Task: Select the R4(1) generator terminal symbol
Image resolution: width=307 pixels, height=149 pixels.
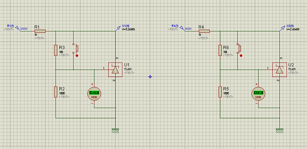Action: [186, 29]
